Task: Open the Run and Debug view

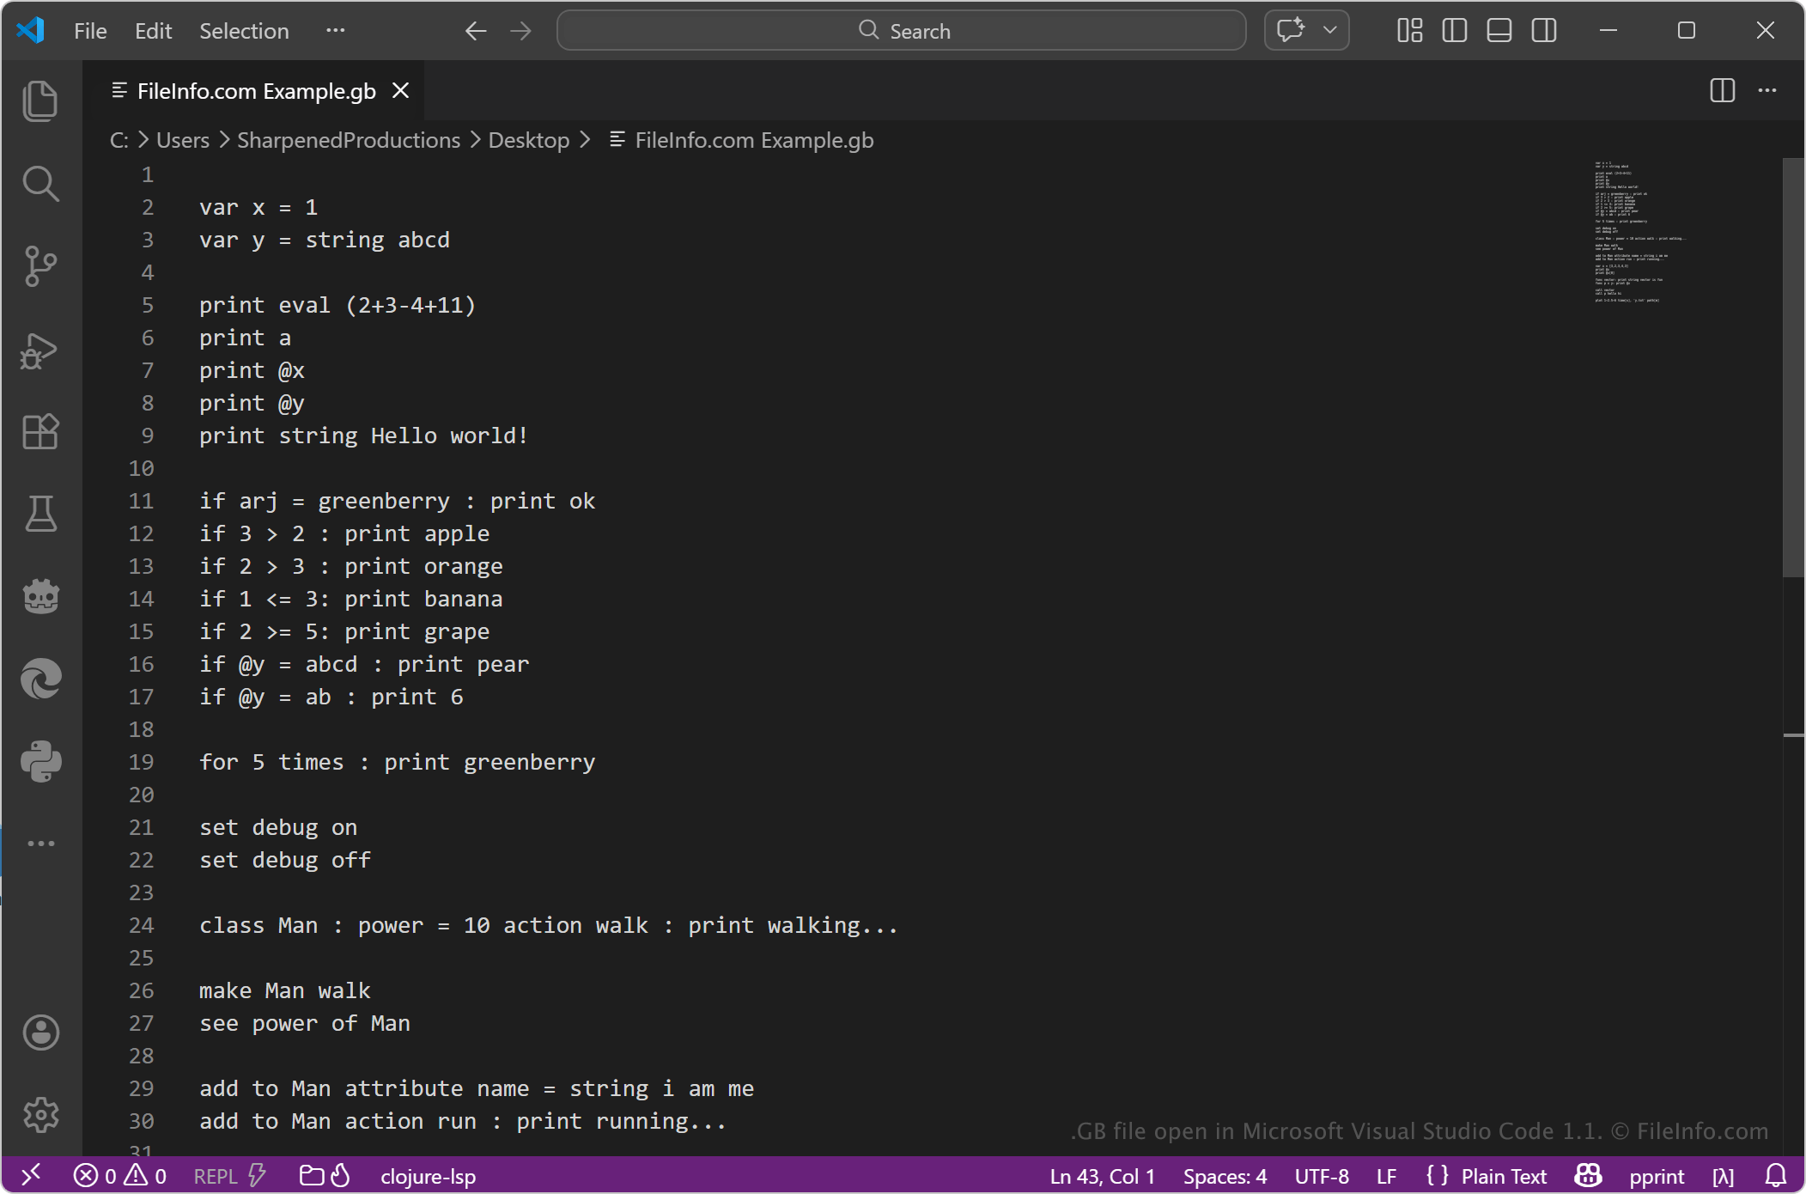Action: (x=40, y=350)
